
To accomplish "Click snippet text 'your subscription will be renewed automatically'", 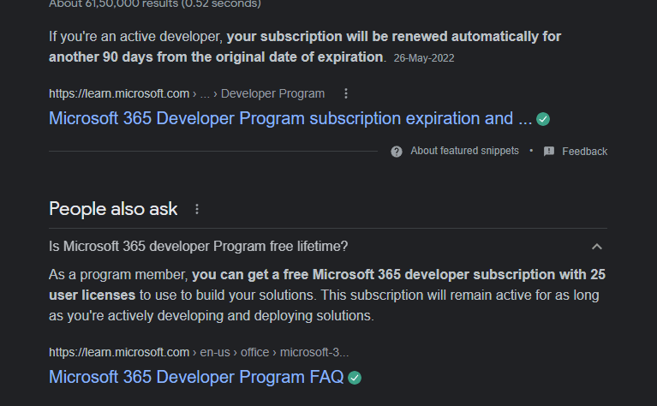I will tap(384, 37).
